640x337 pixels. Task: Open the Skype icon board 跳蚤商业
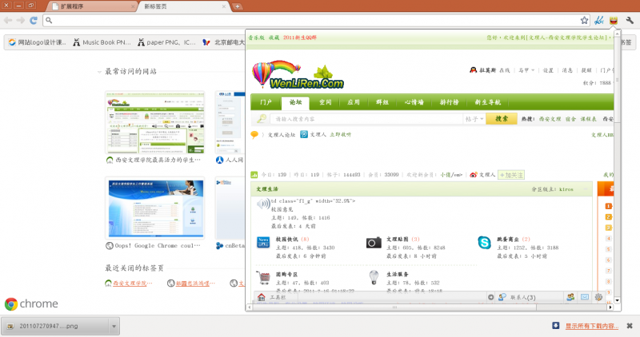coord(484,243)
